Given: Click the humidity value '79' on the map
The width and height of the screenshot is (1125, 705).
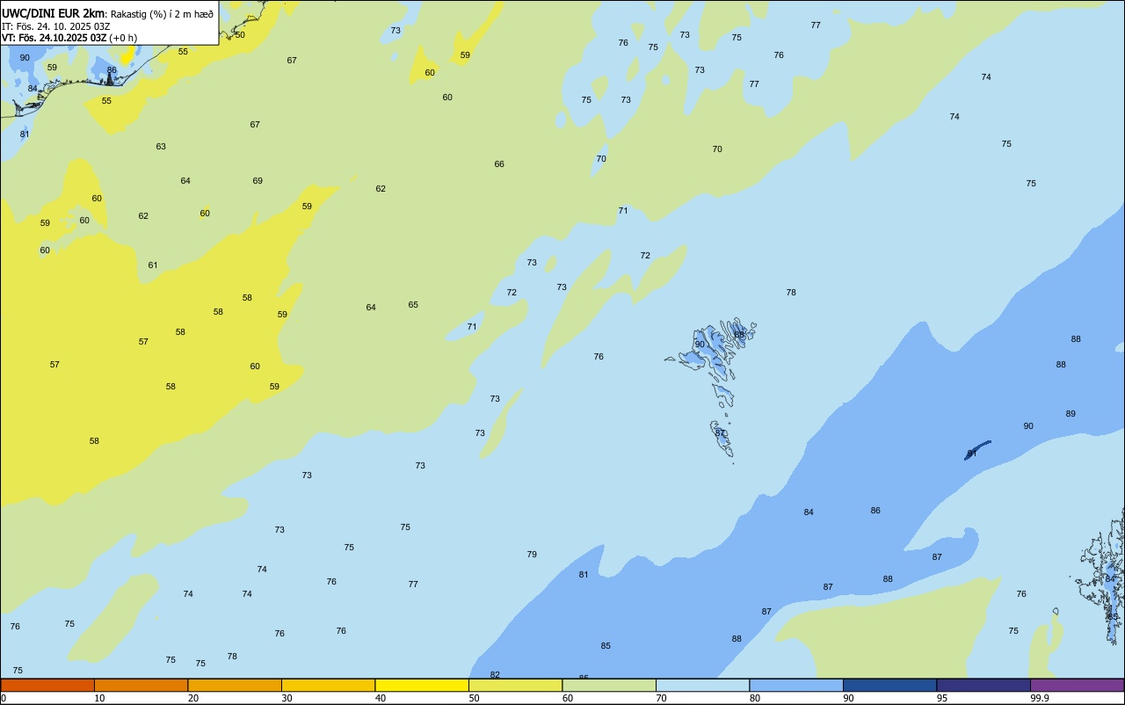Looking at the screenshot, I should [532, 555].
